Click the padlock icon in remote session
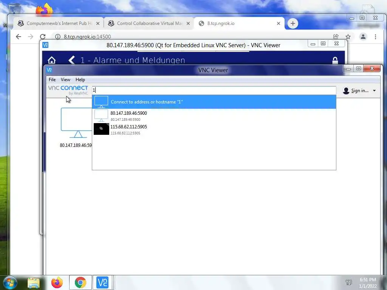 [x=335, y=60]
